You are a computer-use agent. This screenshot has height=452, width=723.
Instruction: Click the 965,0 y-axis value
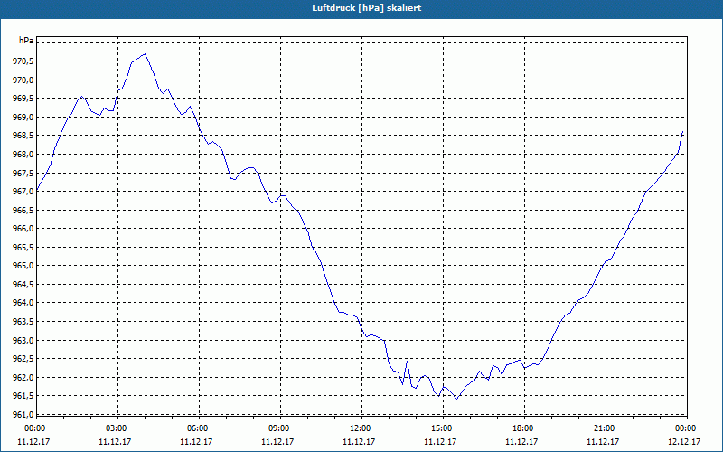pyautogui.click(x=22, y=266)
